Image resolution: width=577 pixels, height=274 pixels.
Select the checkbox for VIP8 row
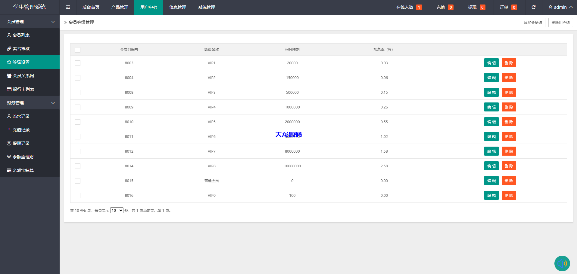[x=78, y=166]
